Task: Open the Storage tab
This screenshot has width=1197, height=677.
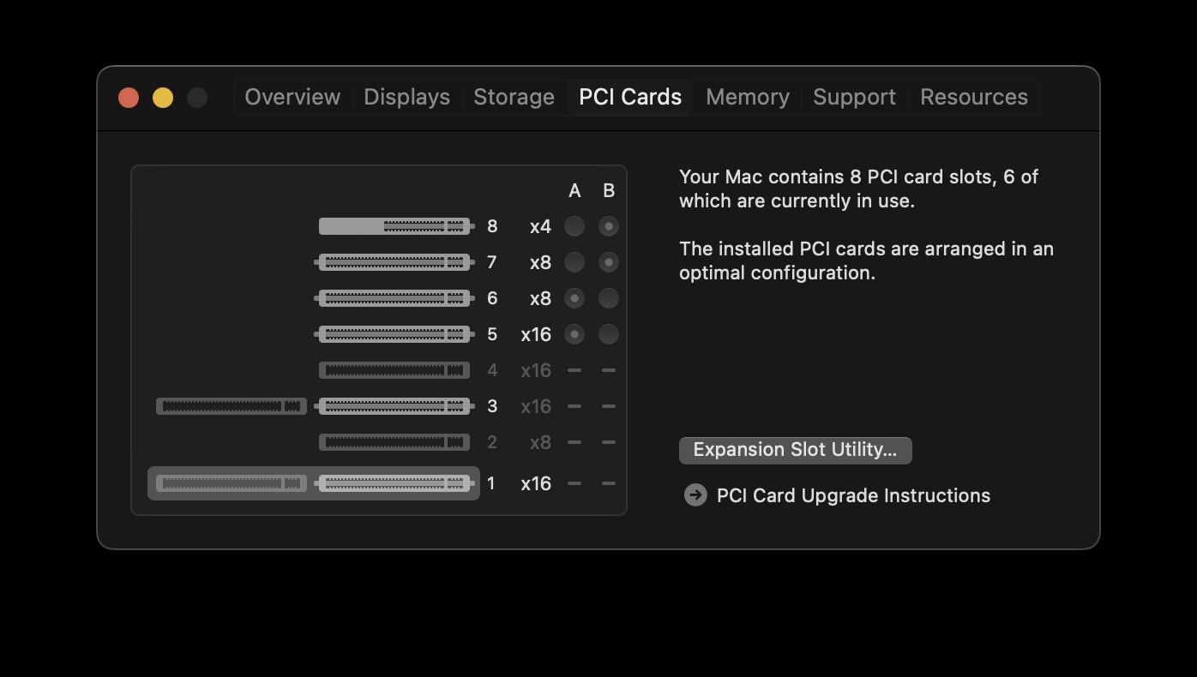Action: click(514, 97)
